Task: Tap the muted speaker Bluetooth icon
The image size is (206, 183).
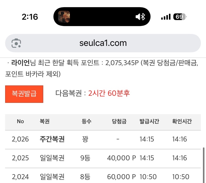Action: [140, 17]
